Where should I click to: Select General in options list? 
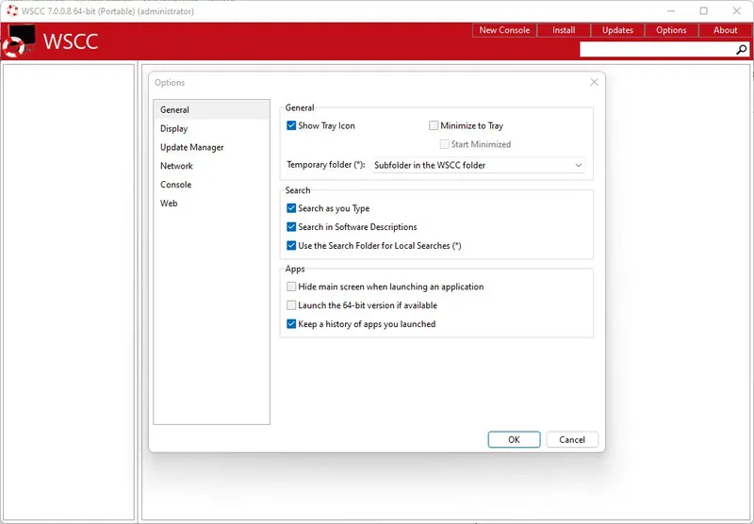(211, 109)
